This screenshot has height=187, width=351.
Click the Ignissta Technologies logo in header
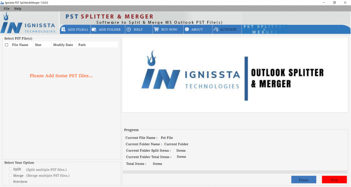(x=29, y=23)
